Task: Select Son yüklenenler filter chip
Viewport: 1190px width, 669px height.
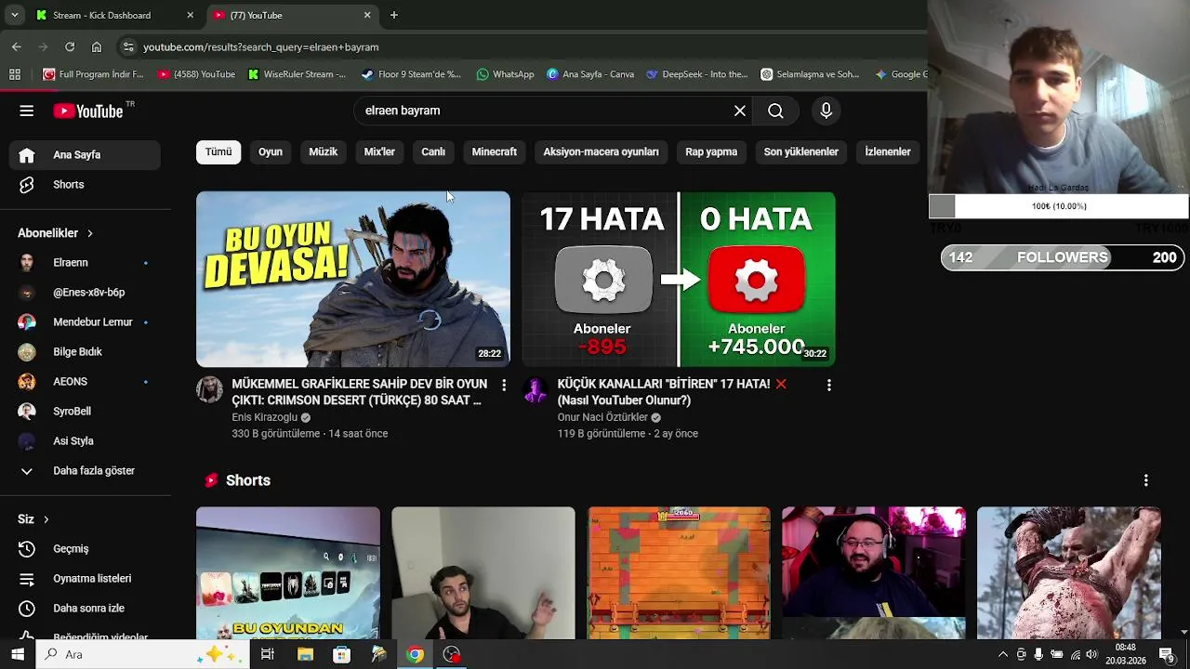Action: pos(801,152)
